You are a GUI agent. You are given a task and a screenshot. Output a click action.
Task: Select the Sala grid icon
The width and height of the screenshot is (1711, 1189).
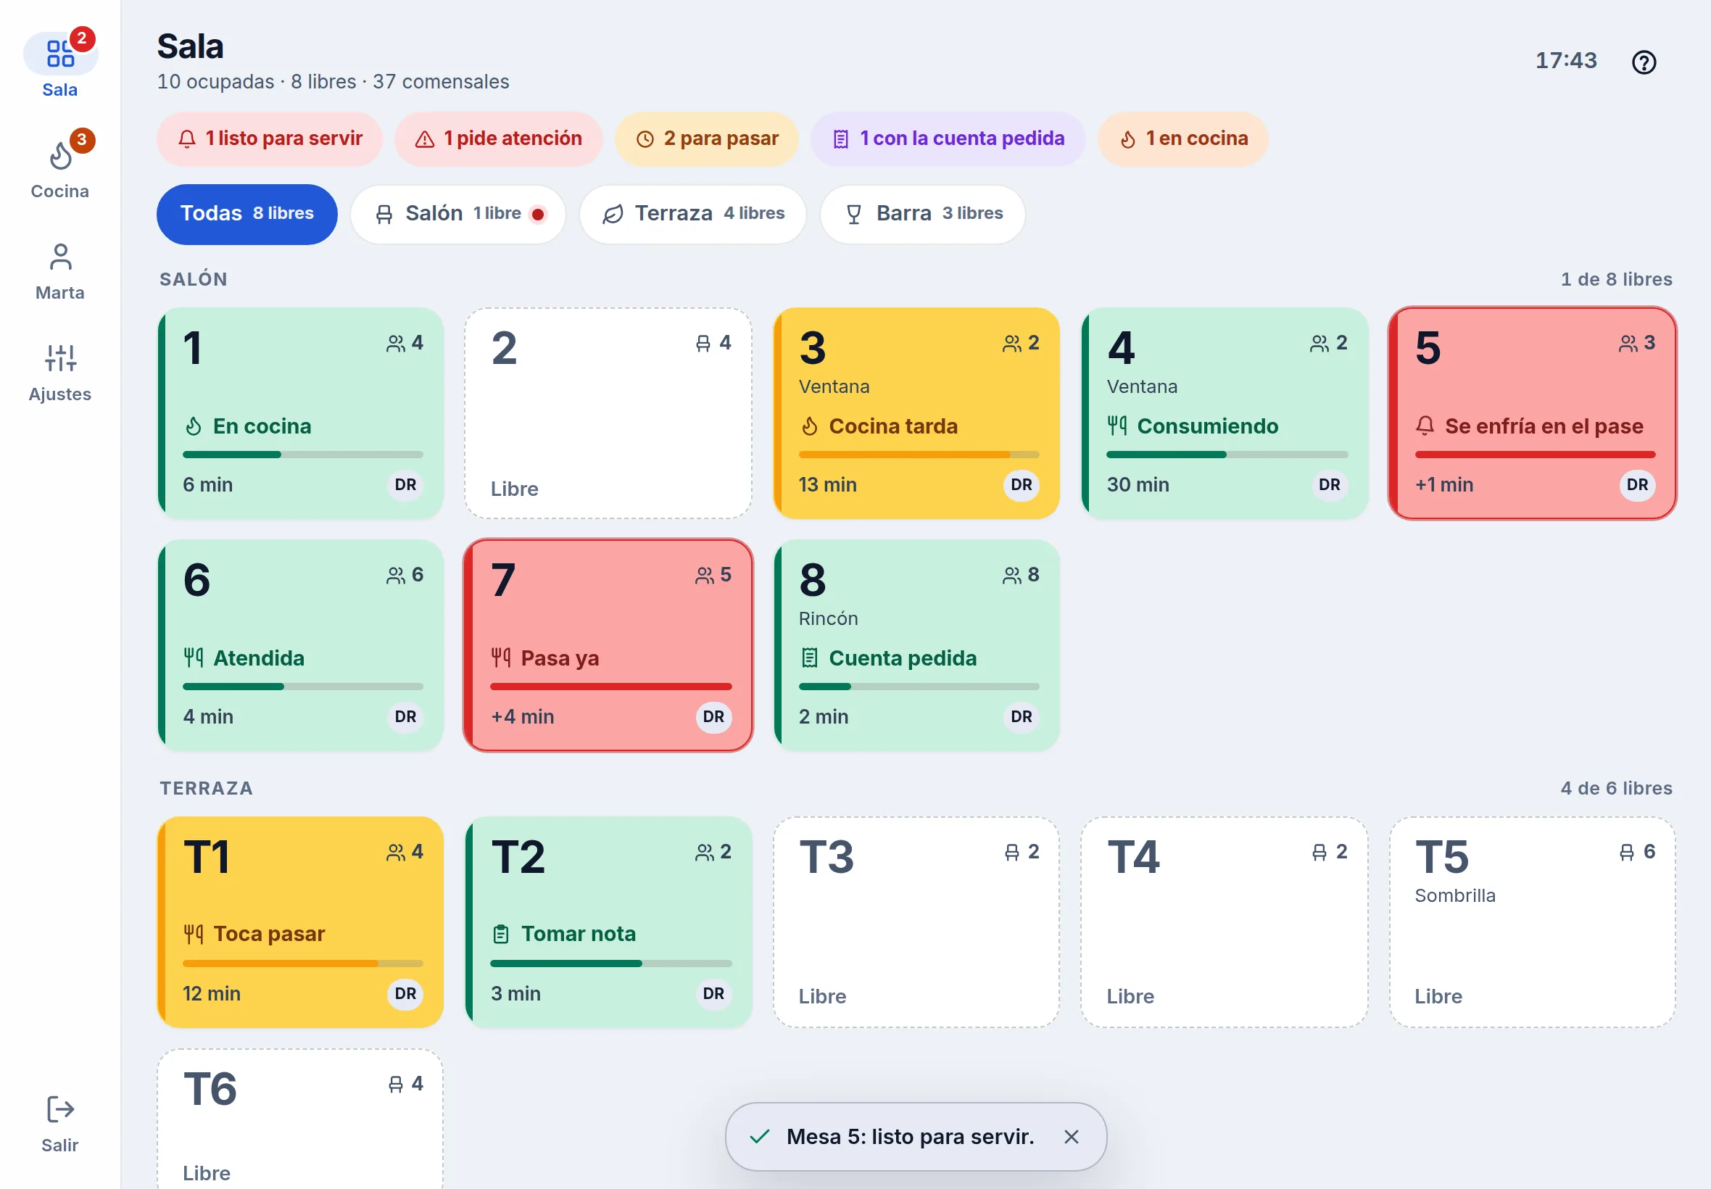pos(59,54)
